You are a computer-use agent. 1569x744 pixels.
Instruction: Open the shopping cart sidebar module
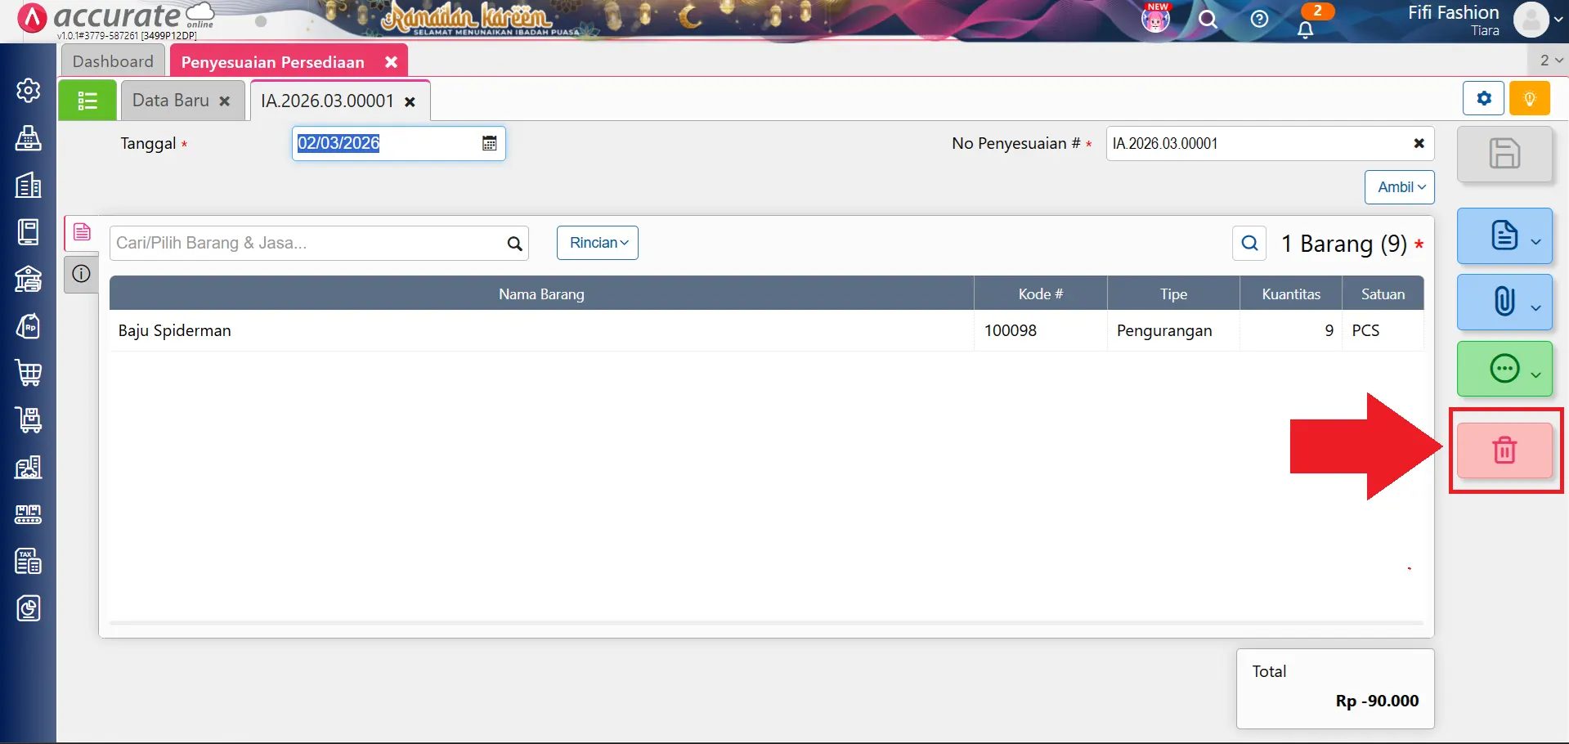[x=29, y=374]
